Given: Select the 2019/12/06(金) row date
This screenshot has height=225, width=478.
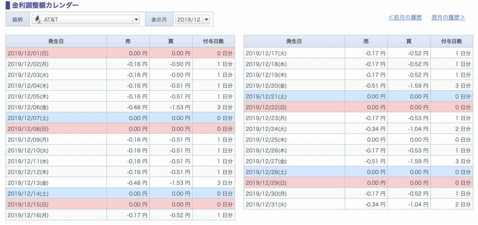Looking at the screenshot, I should click(28, 107).
